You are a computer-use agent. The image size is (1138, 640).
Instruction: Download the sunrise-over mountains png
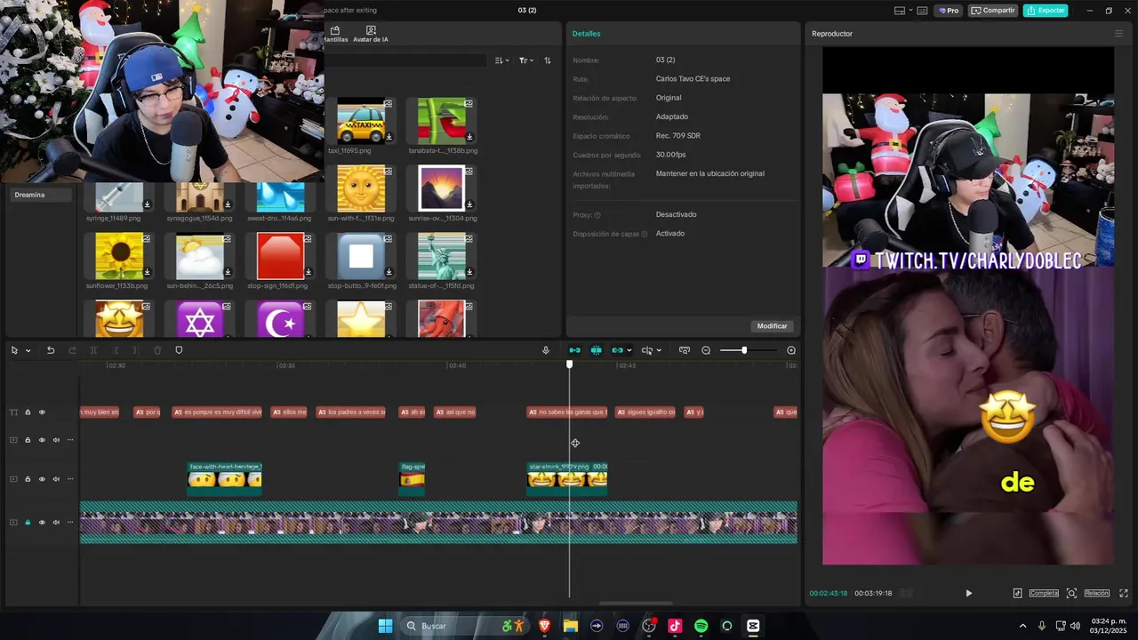click(x=469, y=204)
